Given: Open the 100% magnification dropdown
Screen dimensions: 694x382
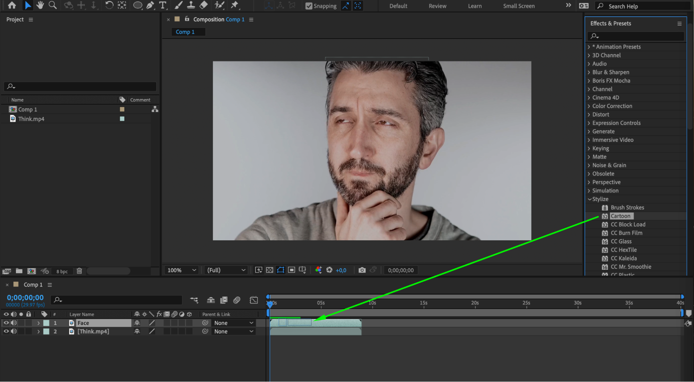Looking at the screenshot, I should [x=182, y=270].
